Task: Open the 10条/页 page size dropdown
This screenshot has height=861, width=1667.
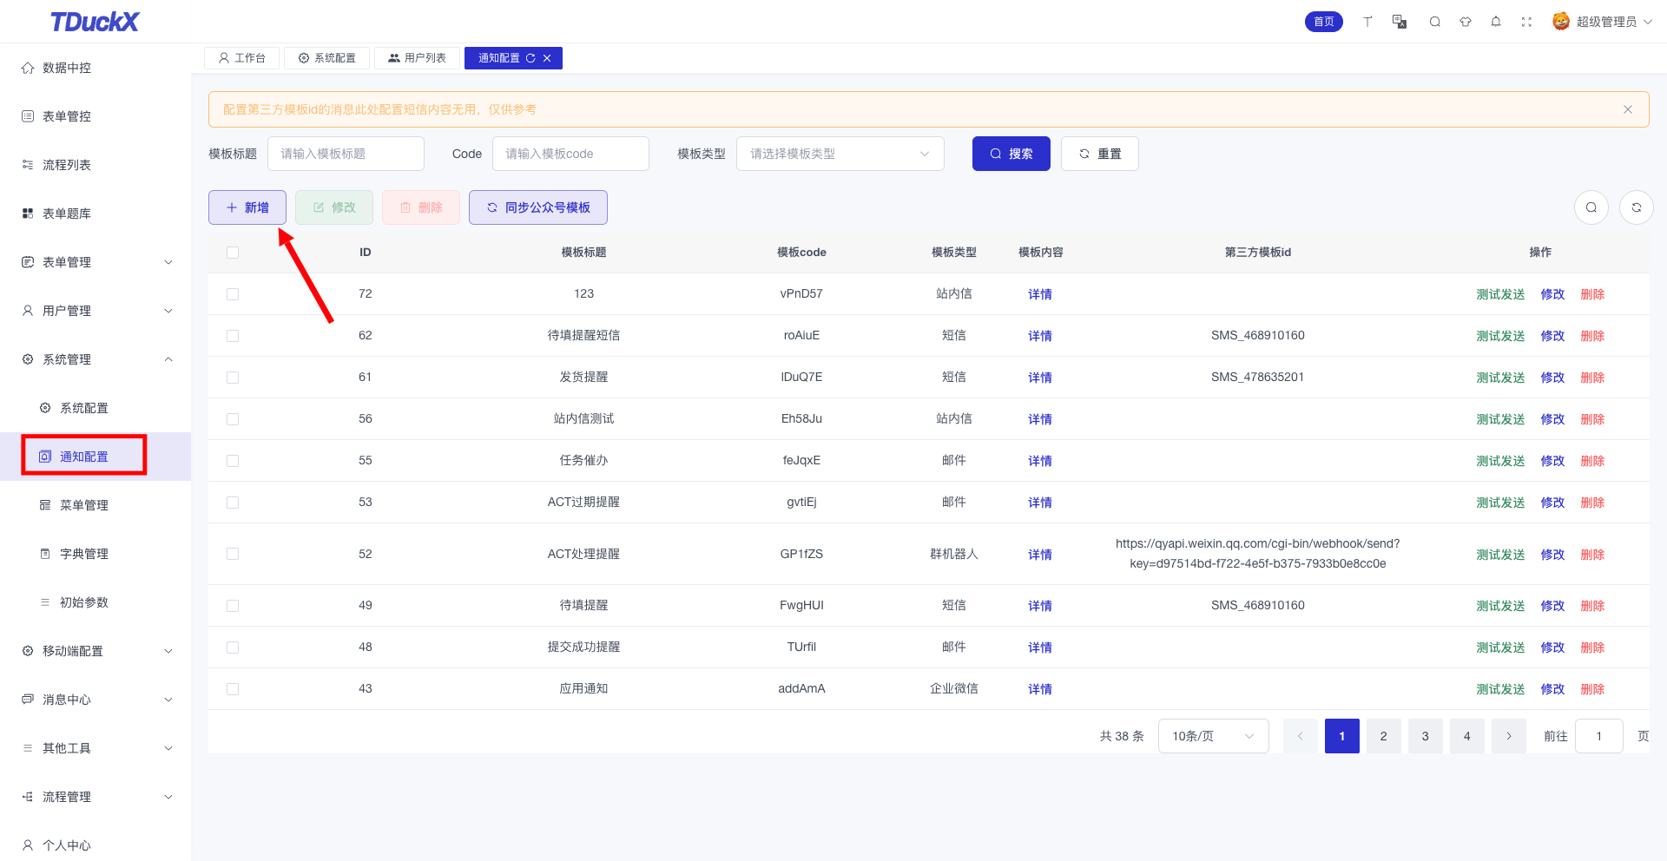Action: tap(1214, 736)
